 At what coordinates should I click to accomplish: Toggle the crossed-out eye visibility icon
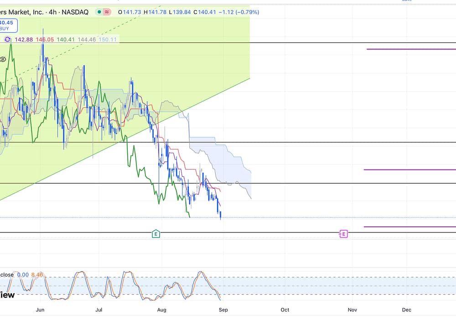pos(2,59)
